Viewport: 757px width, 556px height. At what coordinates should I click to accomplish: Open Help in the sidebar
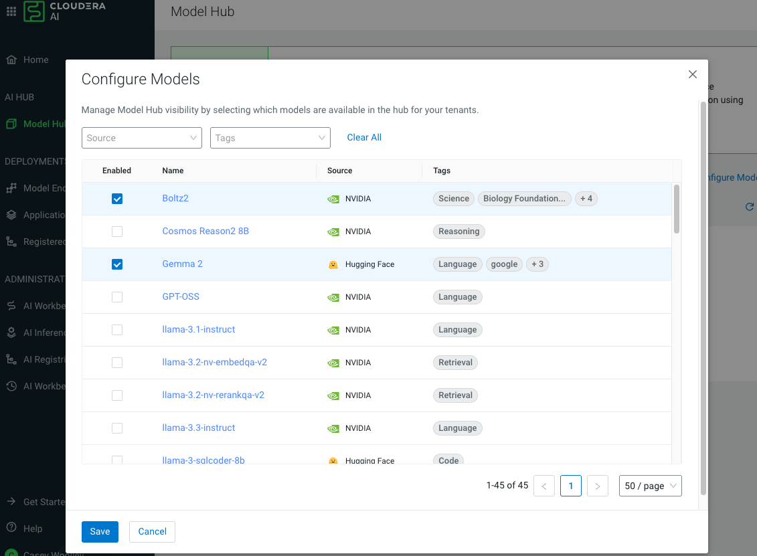coord(33,529)
